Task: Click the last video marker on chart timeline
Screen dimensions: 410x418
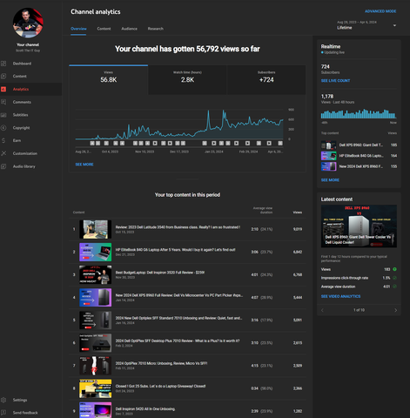Action: tap(280, 143)
